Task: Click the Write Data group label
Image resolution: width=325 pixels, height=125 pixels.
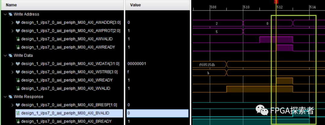Action: click(x=23, y=55)
